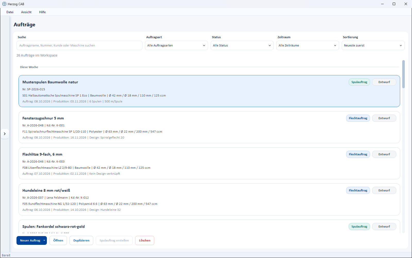Viewport: 412px width, 258px height.
Task: Click the Kein Design verknüpft text
Action: (105, 174)
